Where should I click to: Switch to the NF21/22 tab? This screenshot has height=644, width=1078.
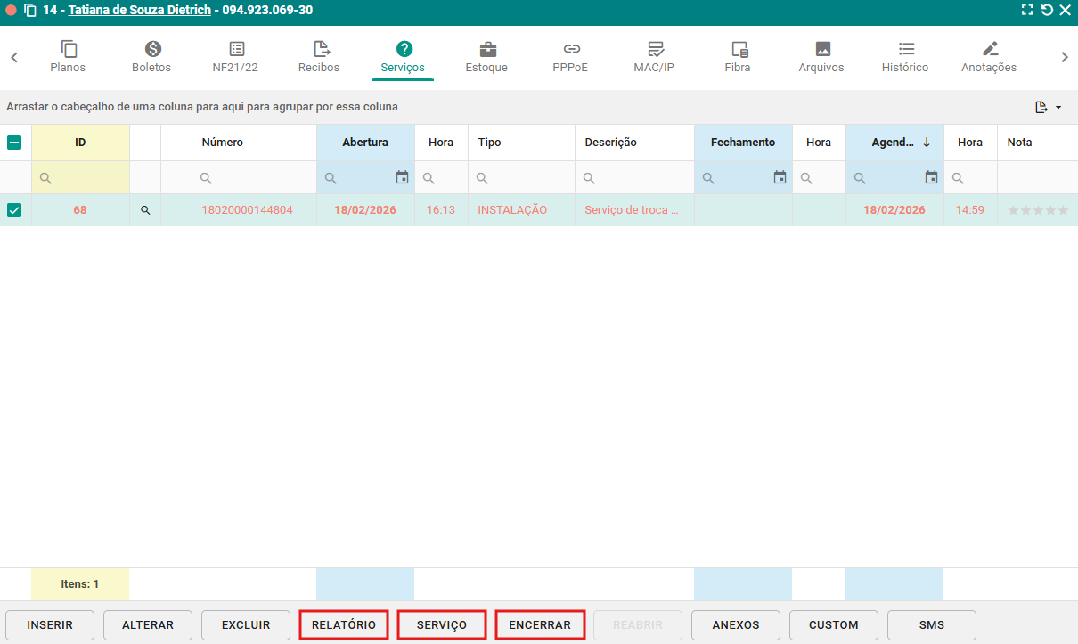[235, 57]
